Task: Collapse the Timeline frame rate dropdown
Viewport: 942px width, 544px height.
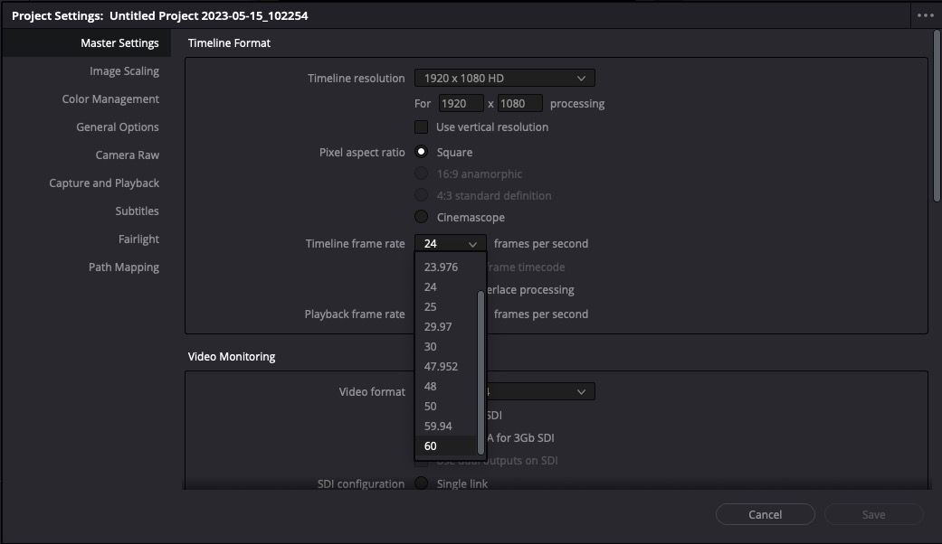Action: coord(450,244)
